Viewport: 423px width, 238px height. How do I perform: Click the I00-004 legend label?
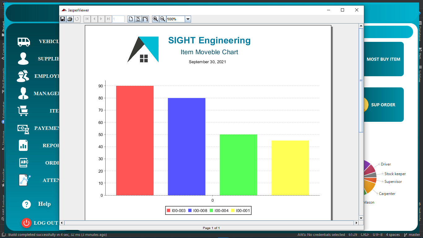pyautogui.click(x=221, y=211)
